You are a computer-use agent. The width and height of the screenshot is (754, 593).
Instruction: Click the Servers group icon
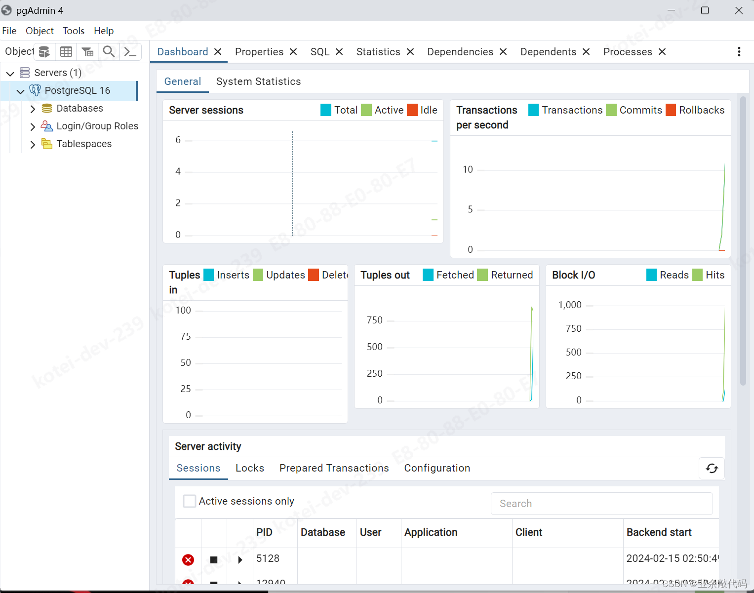pos(25,73)
